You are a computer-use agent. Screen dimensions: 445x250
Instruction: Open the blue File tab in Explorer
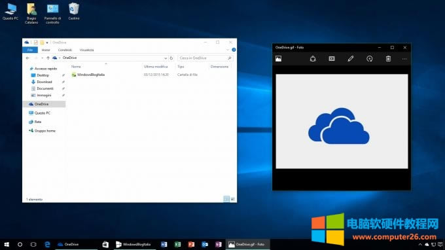pyautogui.click(x=30, y=50)
